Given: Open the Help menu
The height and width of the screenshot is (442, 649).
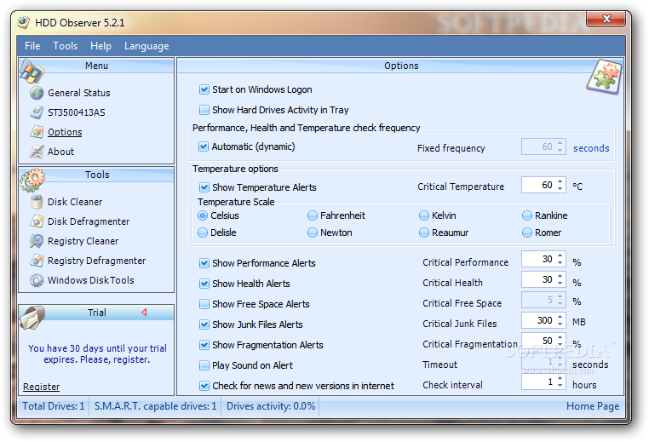Looking at the screenshot, I should (x=101, y=46).
